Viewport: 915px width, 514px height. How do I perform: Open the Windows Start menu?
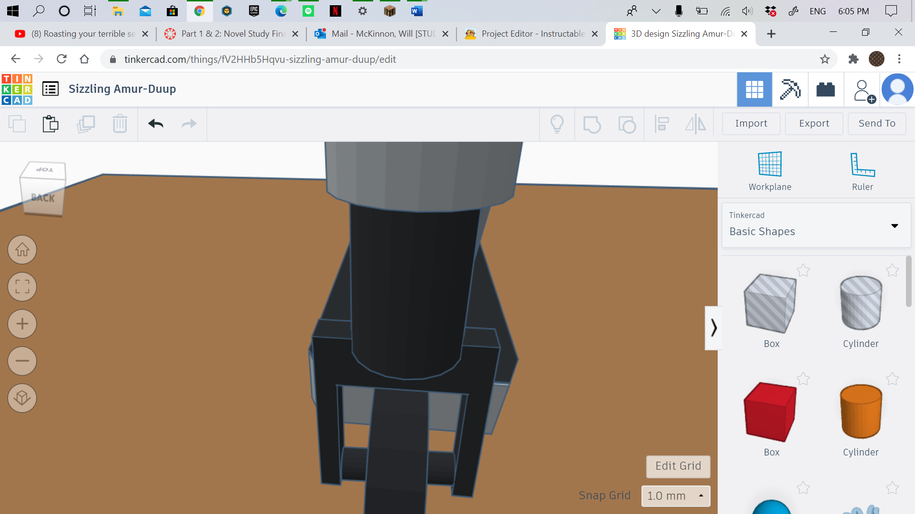(x=13, y=11)
